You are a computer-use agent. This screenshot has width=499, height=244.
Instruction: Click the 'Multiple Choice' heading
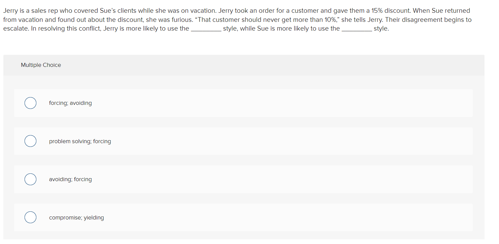[x=41, y=65]
